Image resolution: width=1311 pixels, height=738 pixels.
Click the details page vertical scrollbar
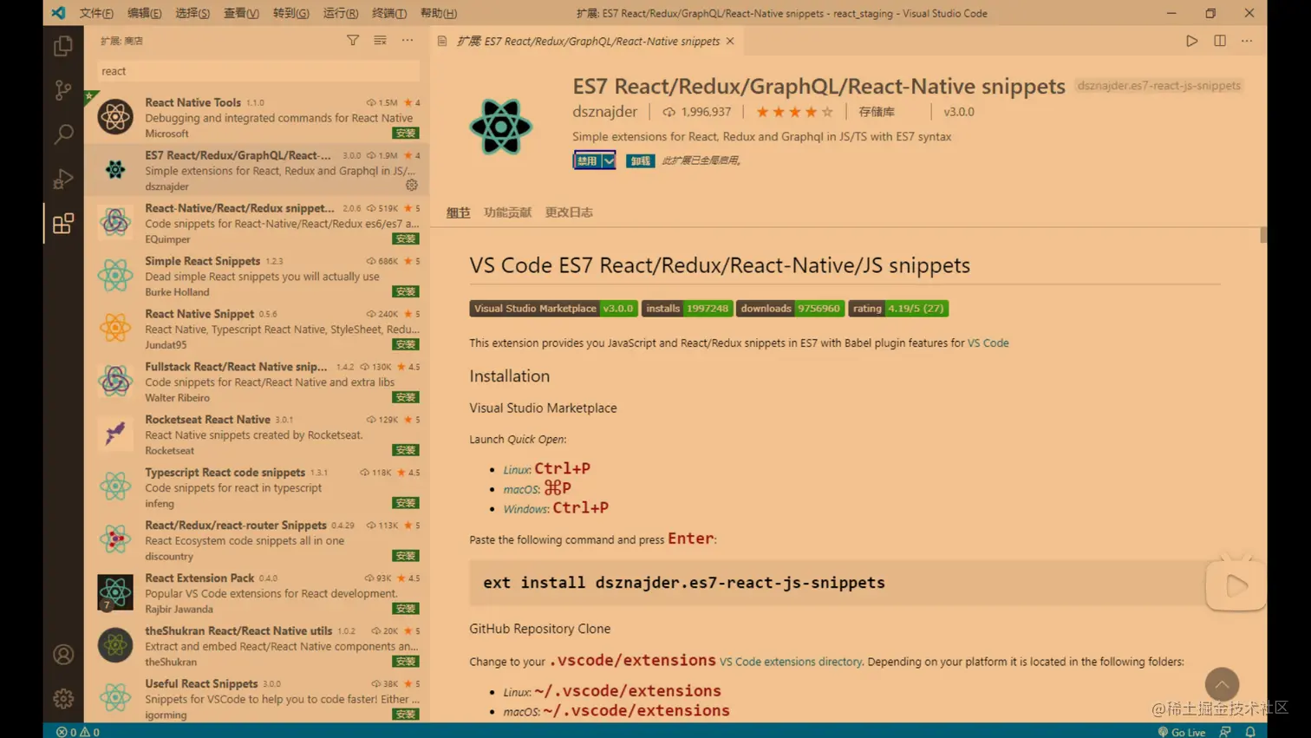[x=1263, y=236]
